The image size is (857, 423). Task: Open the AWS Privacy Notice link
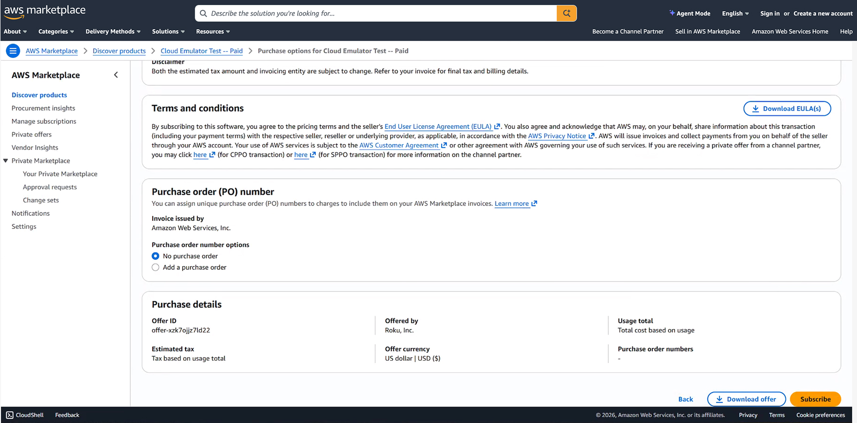[557, 136]
